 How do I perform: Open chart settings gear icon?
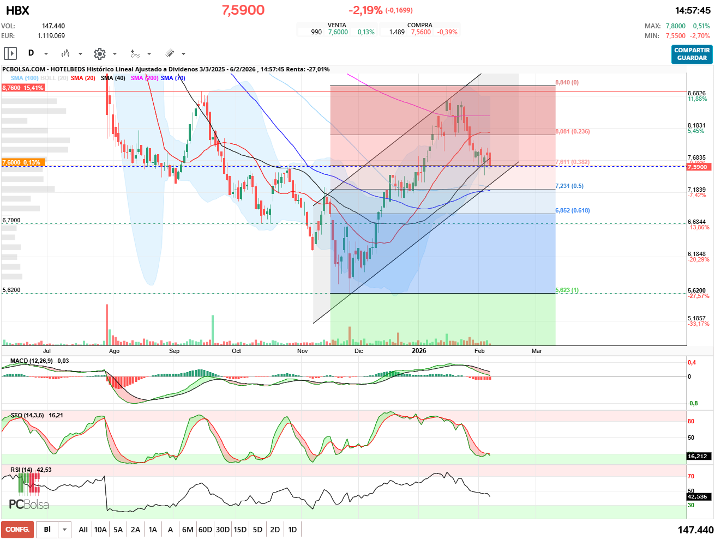(x=100, y=53)
